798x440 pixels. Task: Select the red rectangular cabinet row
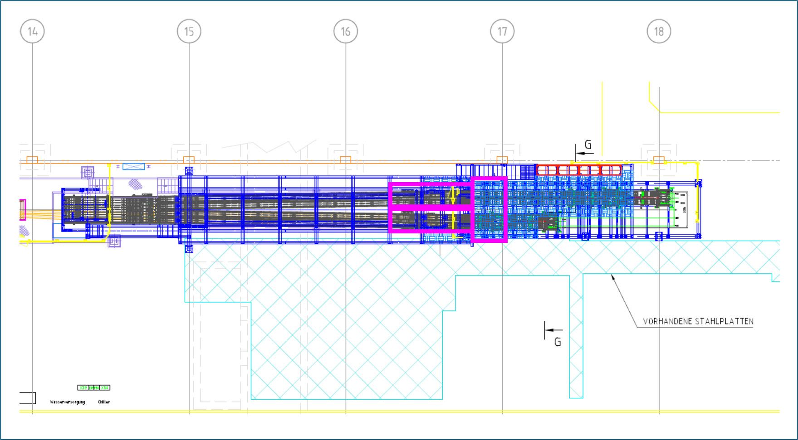[x=579, y=170]
